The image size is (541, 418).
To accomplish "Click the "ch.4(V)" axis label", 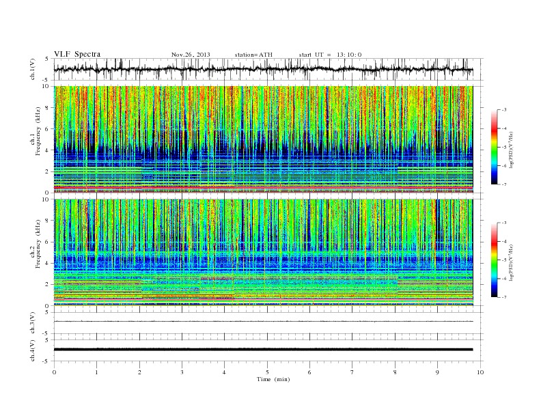I will click(x=33, y=350).
